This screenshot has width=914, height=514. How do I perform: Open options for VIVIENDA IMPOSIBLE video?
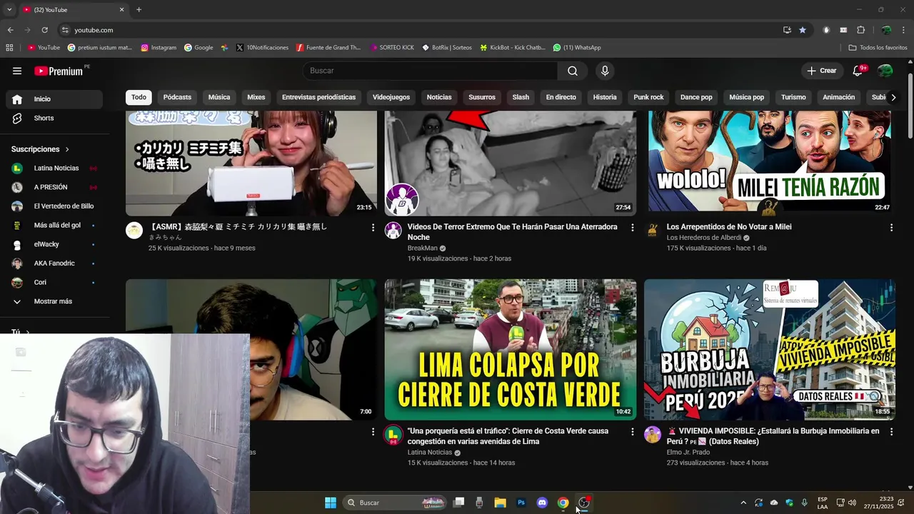(891, 432)
